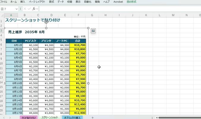Open the 自動化 tab
The image size is (201, 119).
coord(88,2)
